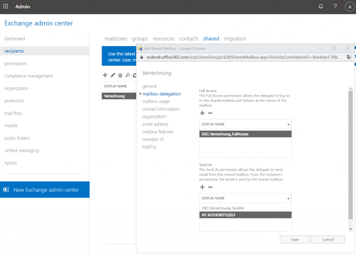Sort Full Access list by Display Name arrow
This screenshot has height=255, width=356.
(288, 124)
